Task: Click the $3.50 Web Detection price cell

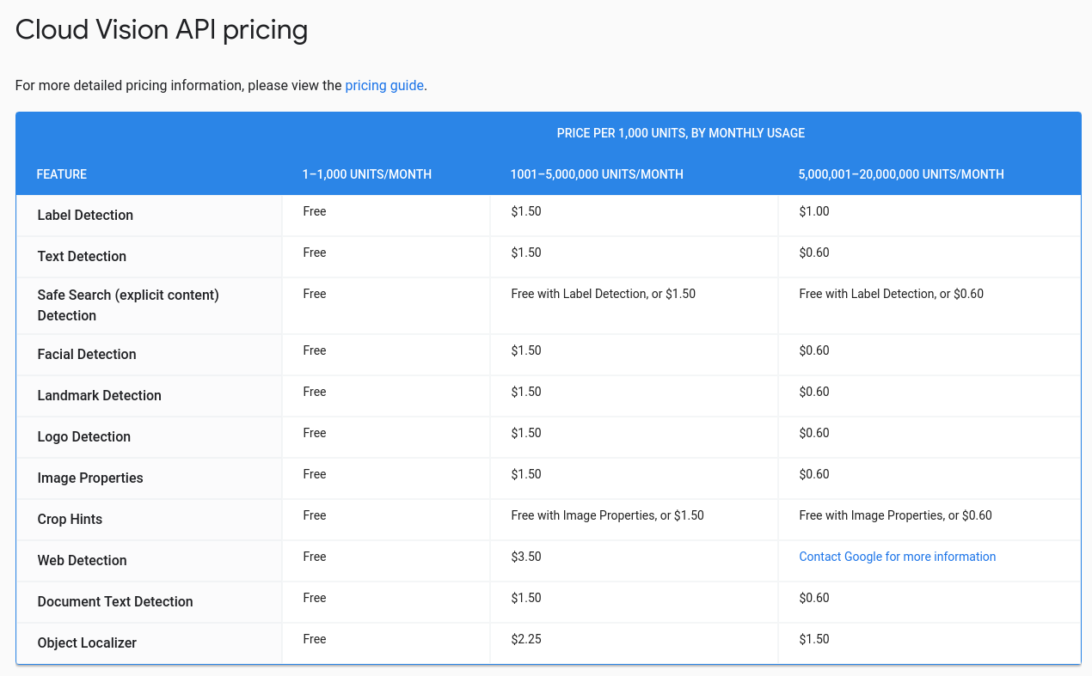Action: 526,557
